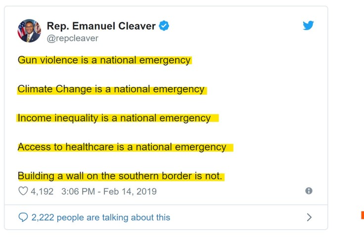Like the tweet with the heart icon
Viewport: 364px width, 238px height.
coord(23,191)
